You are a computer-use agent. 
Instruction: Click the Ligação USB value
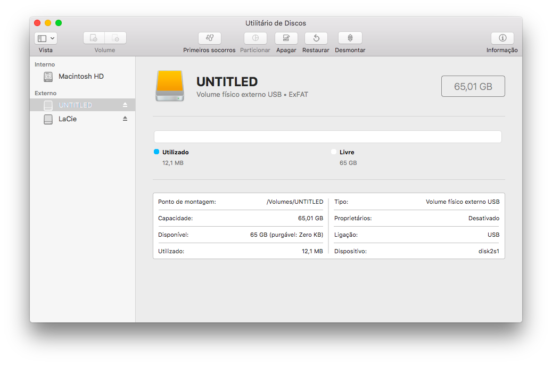pyautogui.click(x=493, y=235)
